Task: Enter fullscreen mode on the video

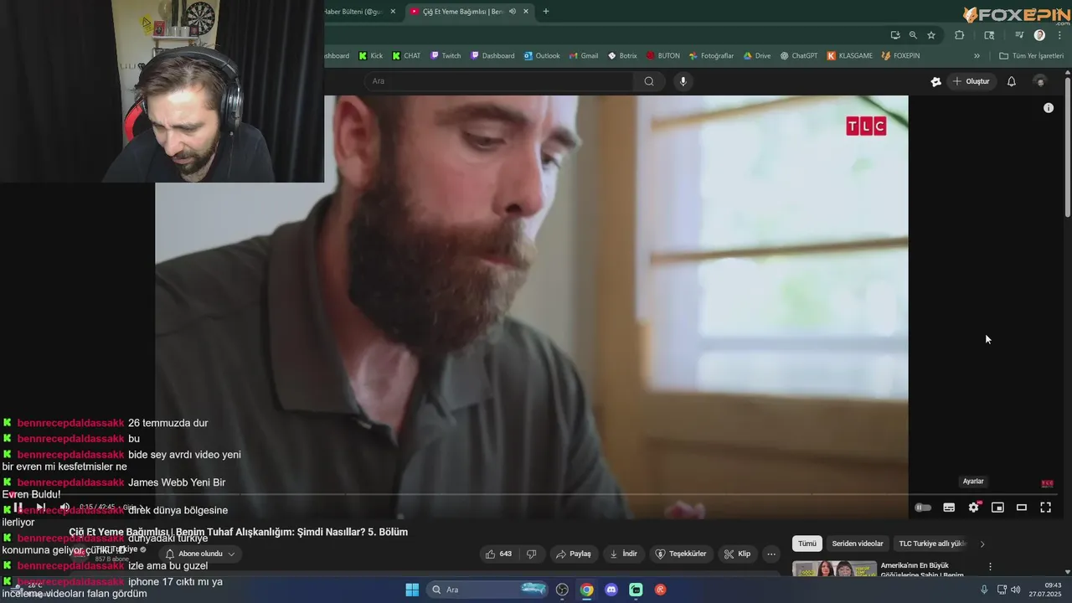Action: pyautogui.click(x=1046, y=508)
